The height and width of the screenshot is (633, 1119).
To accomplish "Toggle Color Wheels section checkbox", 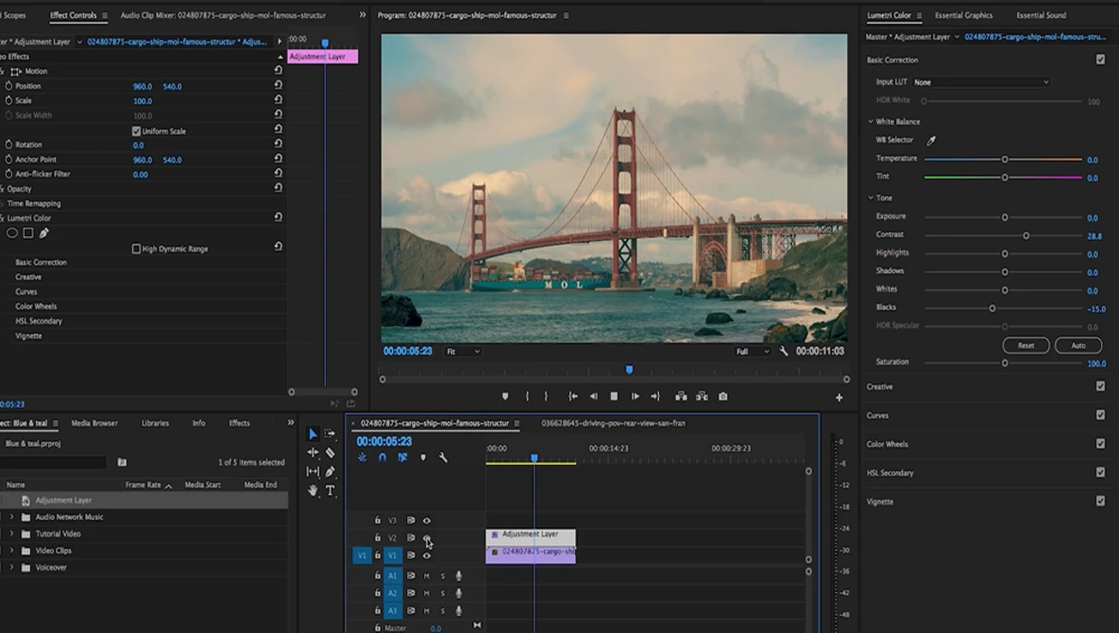I will pos(1100,444).
